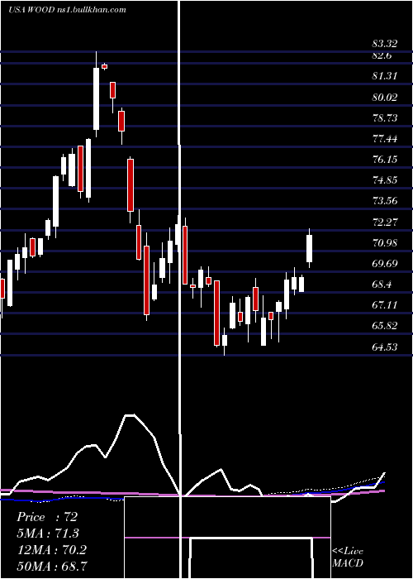Click the <<Live MACD label
The height and width of the screenshot is (579, 413).
(x=348, y=557)
